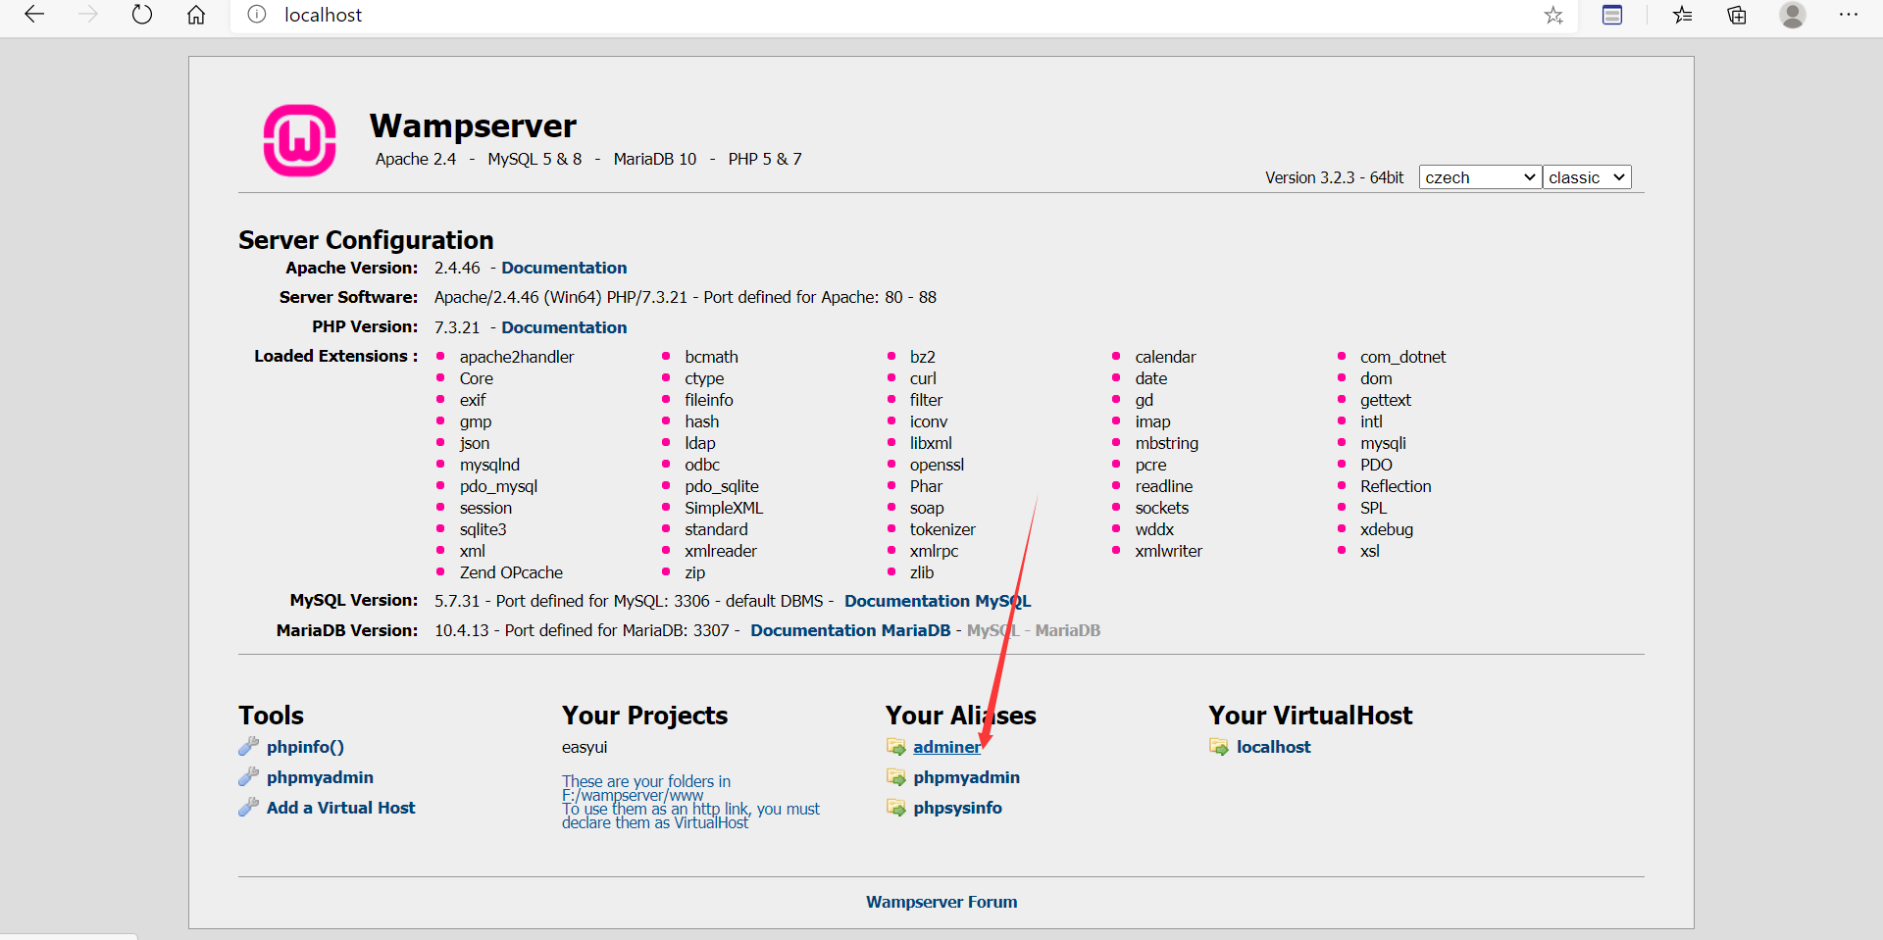
Task: Click the Your Projects heading
Action: tap(644, 716)
